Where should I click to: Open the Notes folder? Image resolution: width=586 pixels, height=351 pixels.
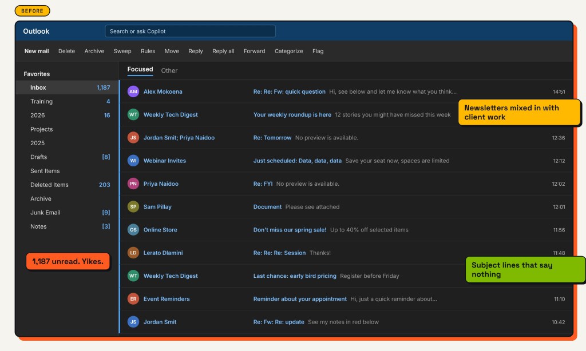tap(68, 226)
